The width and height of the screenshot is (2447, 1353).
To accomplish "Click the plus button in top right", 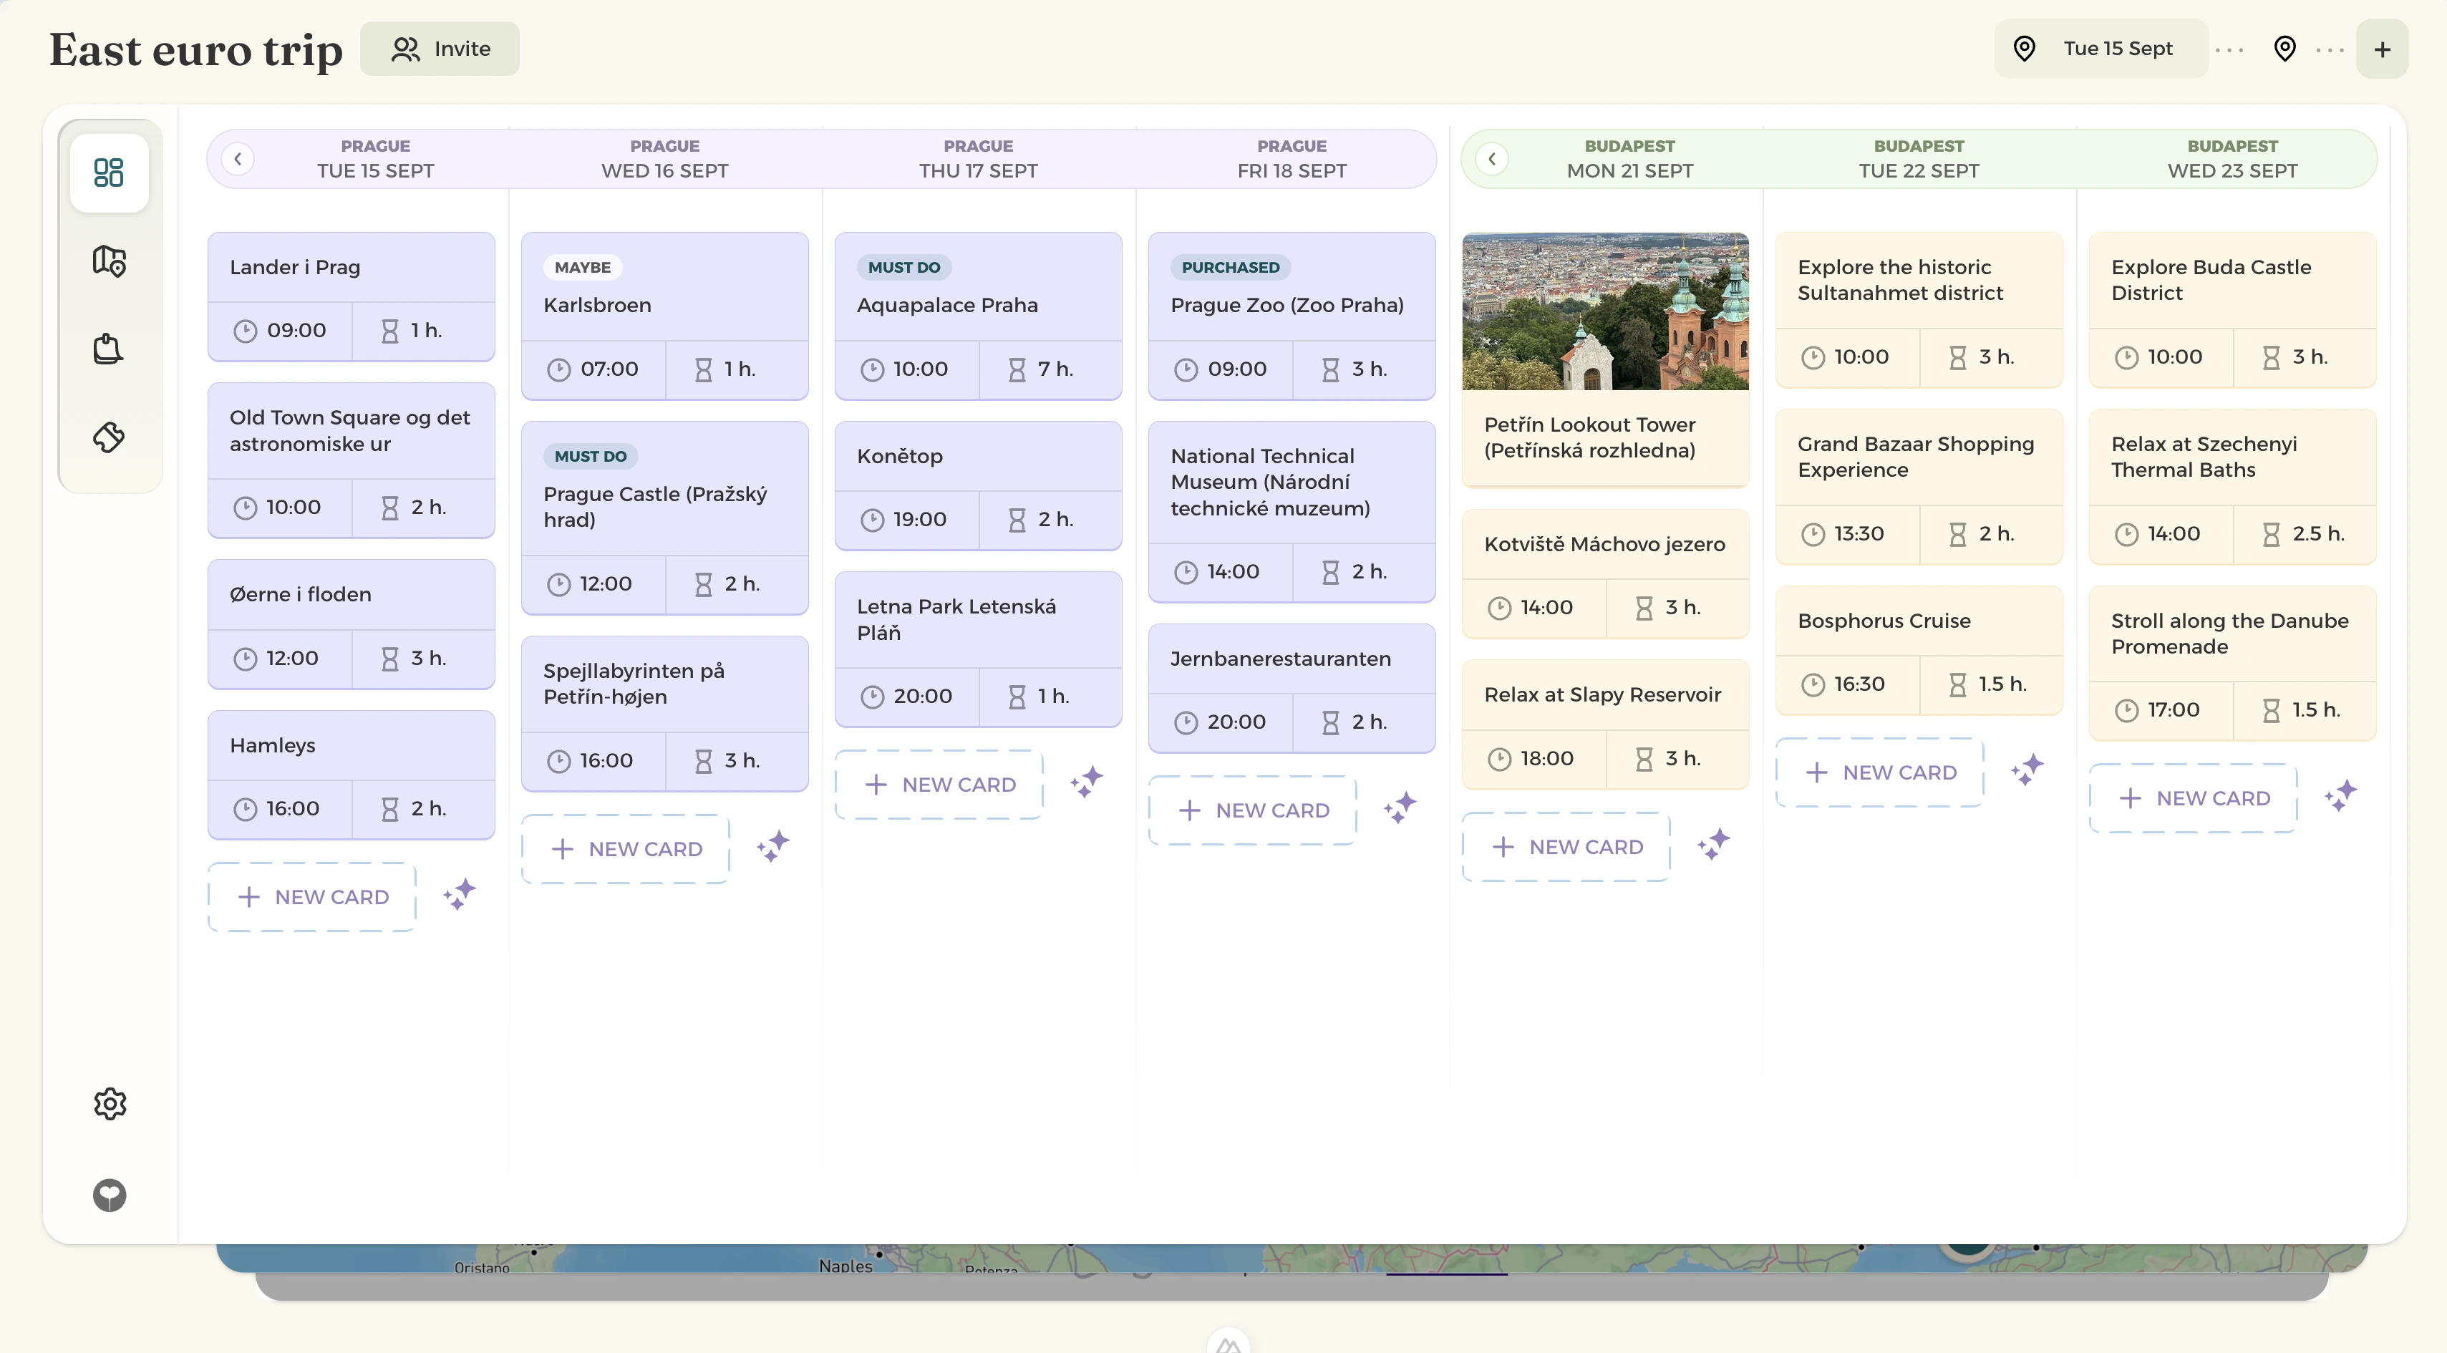I will [2381, 49].
